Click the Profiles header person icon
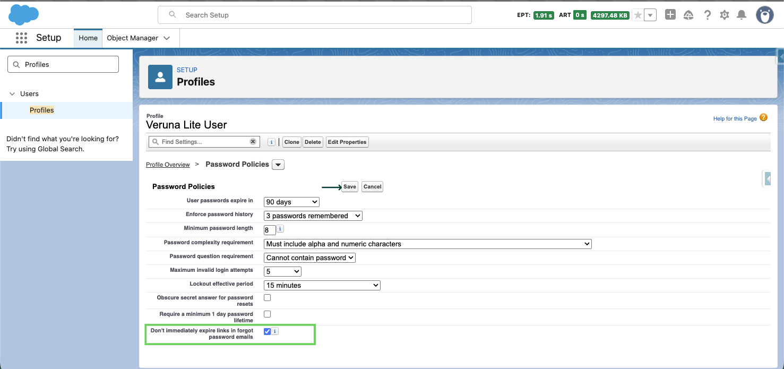Screen dimensions: 784x369 (x=160, y=77)
